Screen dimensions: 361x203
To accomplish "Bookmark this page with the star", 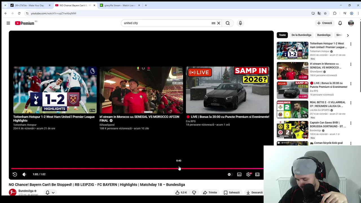I will pos(325,13).
